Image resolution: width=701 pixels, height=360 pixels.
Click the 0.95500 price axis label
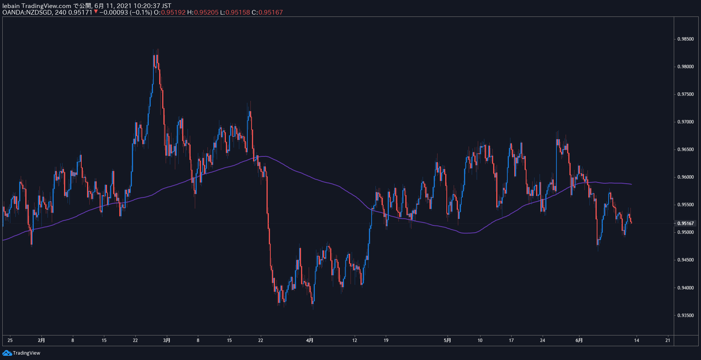click(686, 205)
